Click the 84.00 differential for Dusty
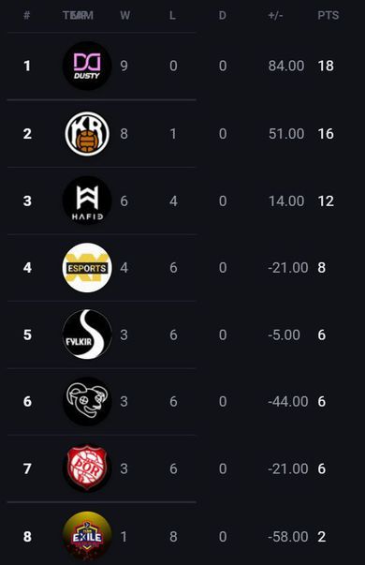This screenshot has height=565, width=365. tap(286, 66)
